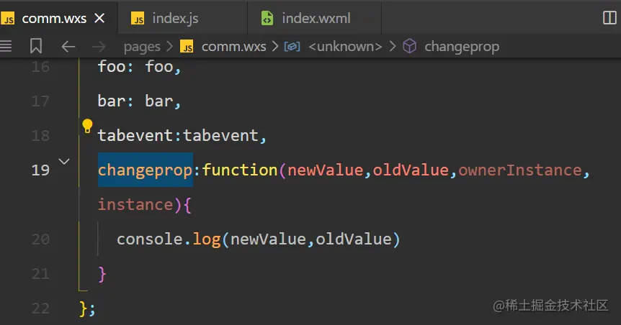Switch to the index.wxml tab

point(316,19)
